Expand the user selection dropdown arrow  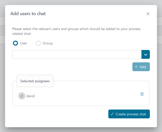click(146, 55)
